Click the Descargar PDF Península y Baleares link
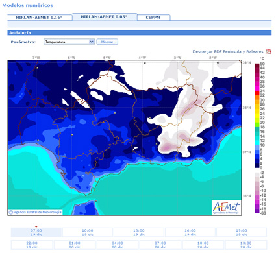The height and width of the screenshot is (253, 276). click(228, 52)
